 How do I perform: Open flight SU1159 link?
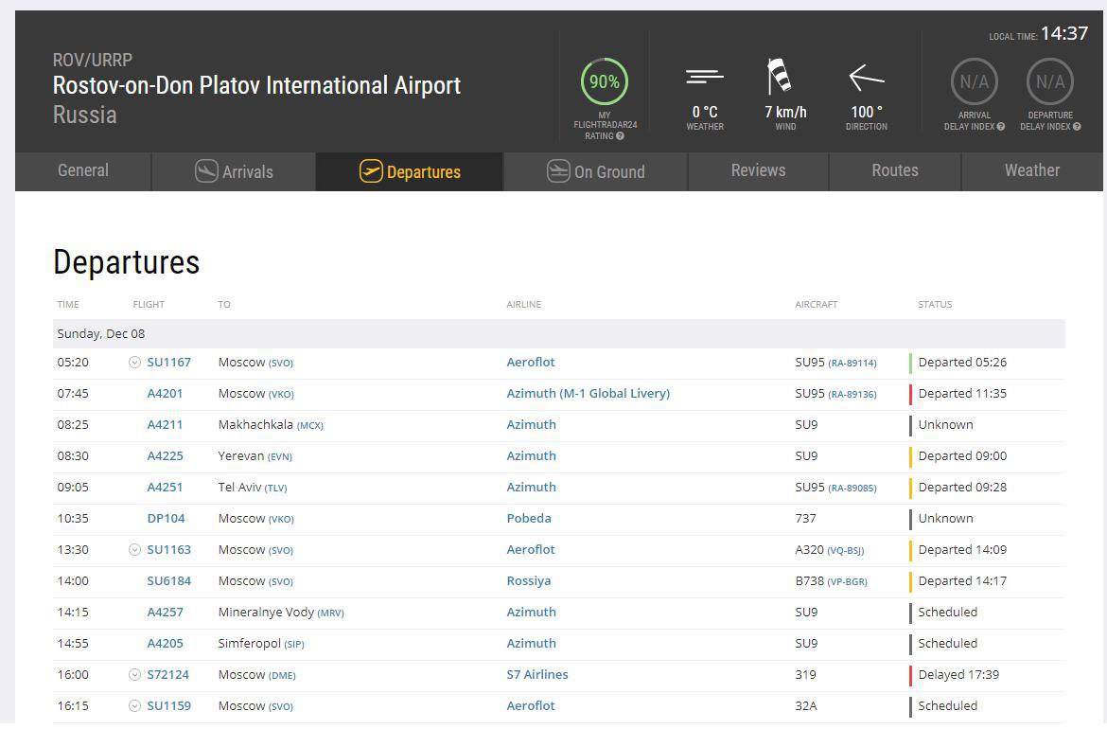click(x=168, y=705)
